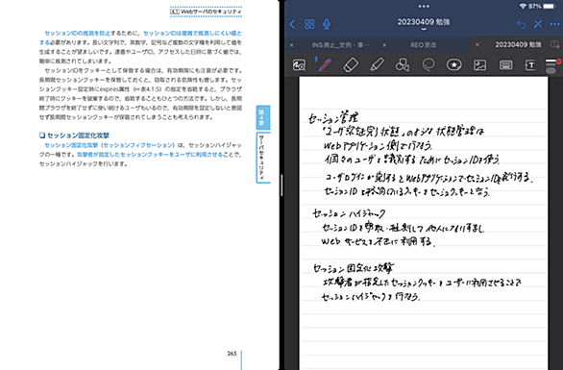The width and height of the screenshot is (563, 370).
Task: Select the Highlighter tool
Action: pyautogui.click(x=377, y=65)
